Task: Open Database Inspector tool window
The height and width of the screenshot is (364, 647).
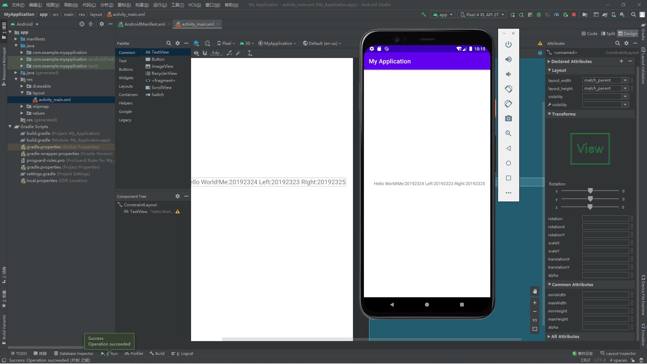Action: 74,354
